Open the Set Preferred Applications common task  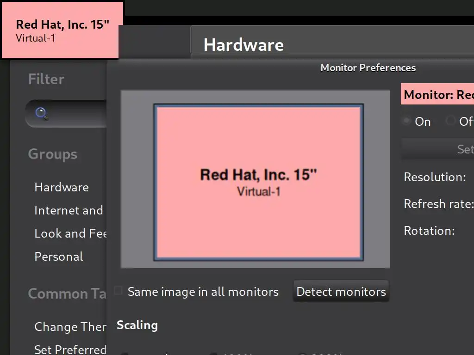point(70,349)
